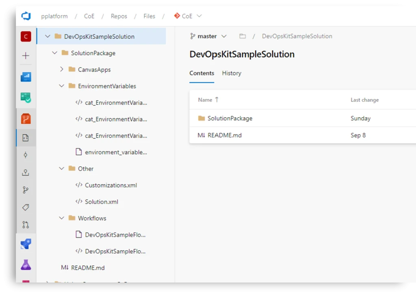Expand the CanvasApps folder
Screen dimensions: 416x295
pyautogui.click(x=62, y=69)
